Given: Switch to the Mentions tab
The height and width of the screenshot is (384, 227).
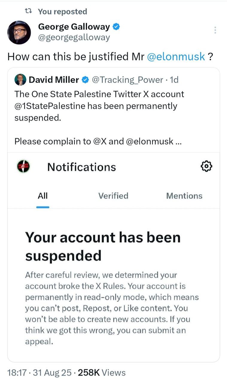Looking at the screenshot, I should [x=184, y=196].
